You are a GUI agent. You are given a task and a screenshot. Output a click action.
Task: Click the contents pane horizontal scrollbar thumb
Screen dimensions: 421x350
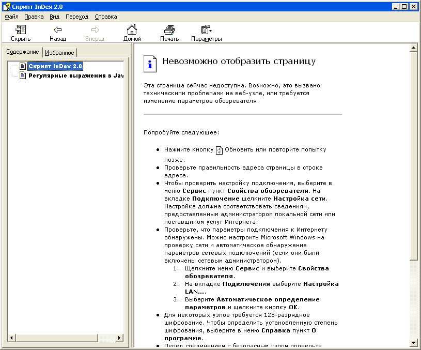[x=57, y=338]
